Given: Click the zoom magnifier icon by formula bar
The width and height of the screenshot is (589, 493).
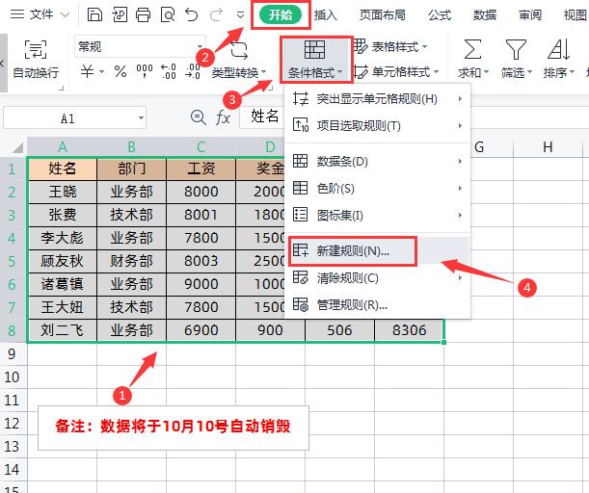Looking at the screenshot, I should pos(198,117).
